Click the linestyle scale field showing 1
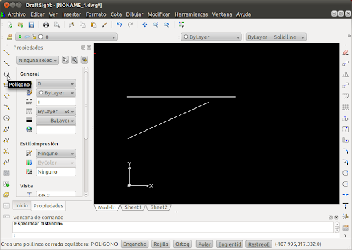Image resolution: width=352 pixels, height=250 pixels. coord(56,102)
